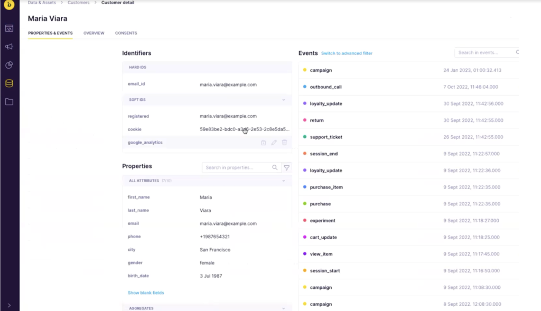Open the Data & Assets database sidebar icon
The height and width of the screenshot is (311, 541).
pyautogui.click(x=8, y=83)
